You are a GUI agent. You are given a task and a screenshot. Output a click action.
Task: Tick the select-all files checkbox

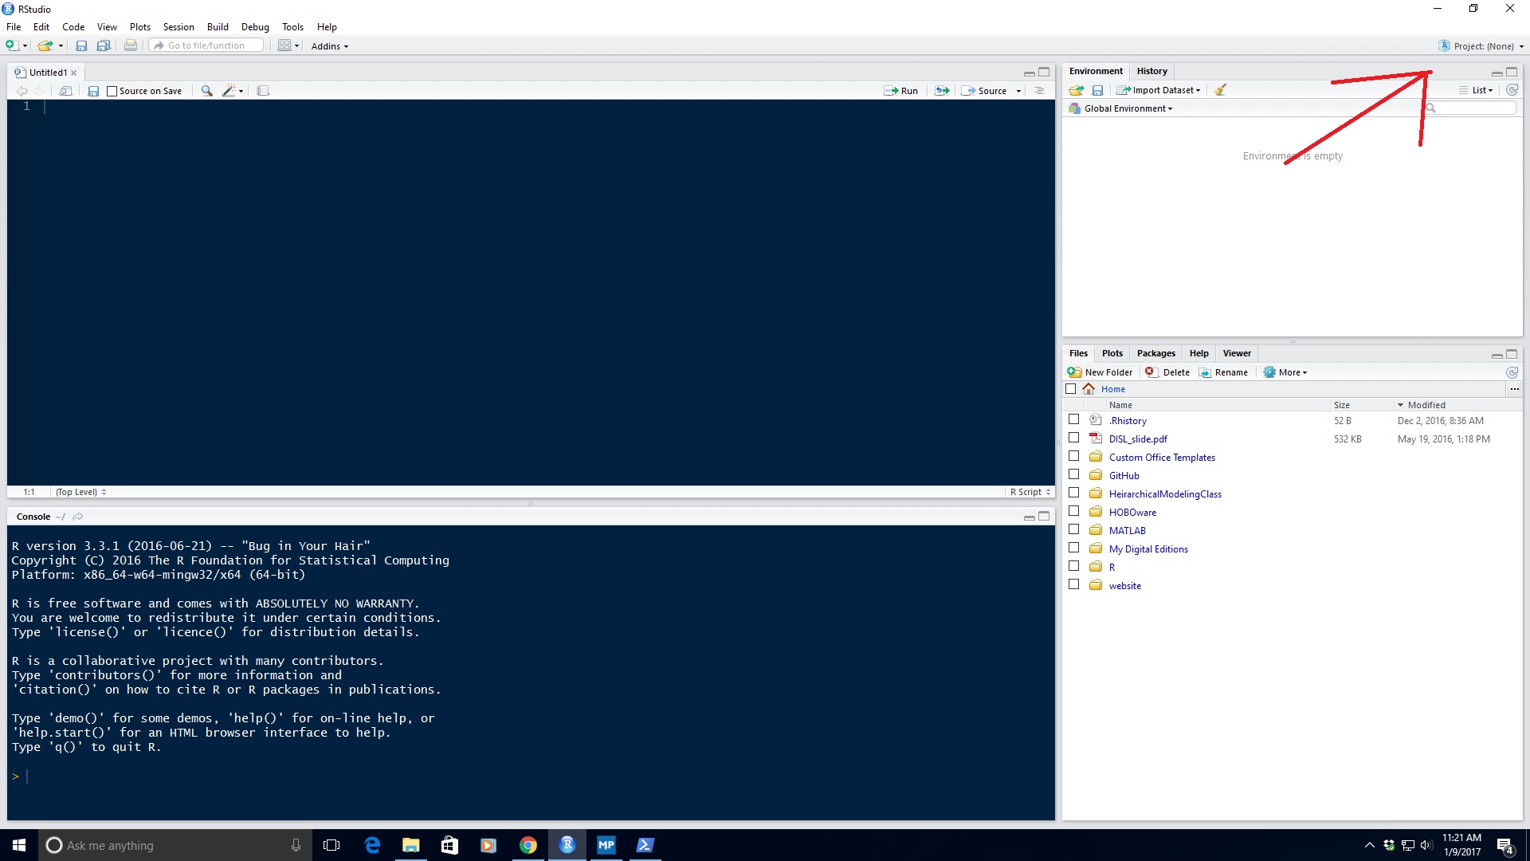(x=1071, y=389)
